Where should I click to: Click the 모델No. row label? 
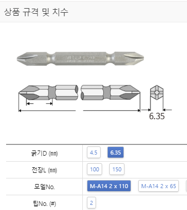tap(44, 187)
